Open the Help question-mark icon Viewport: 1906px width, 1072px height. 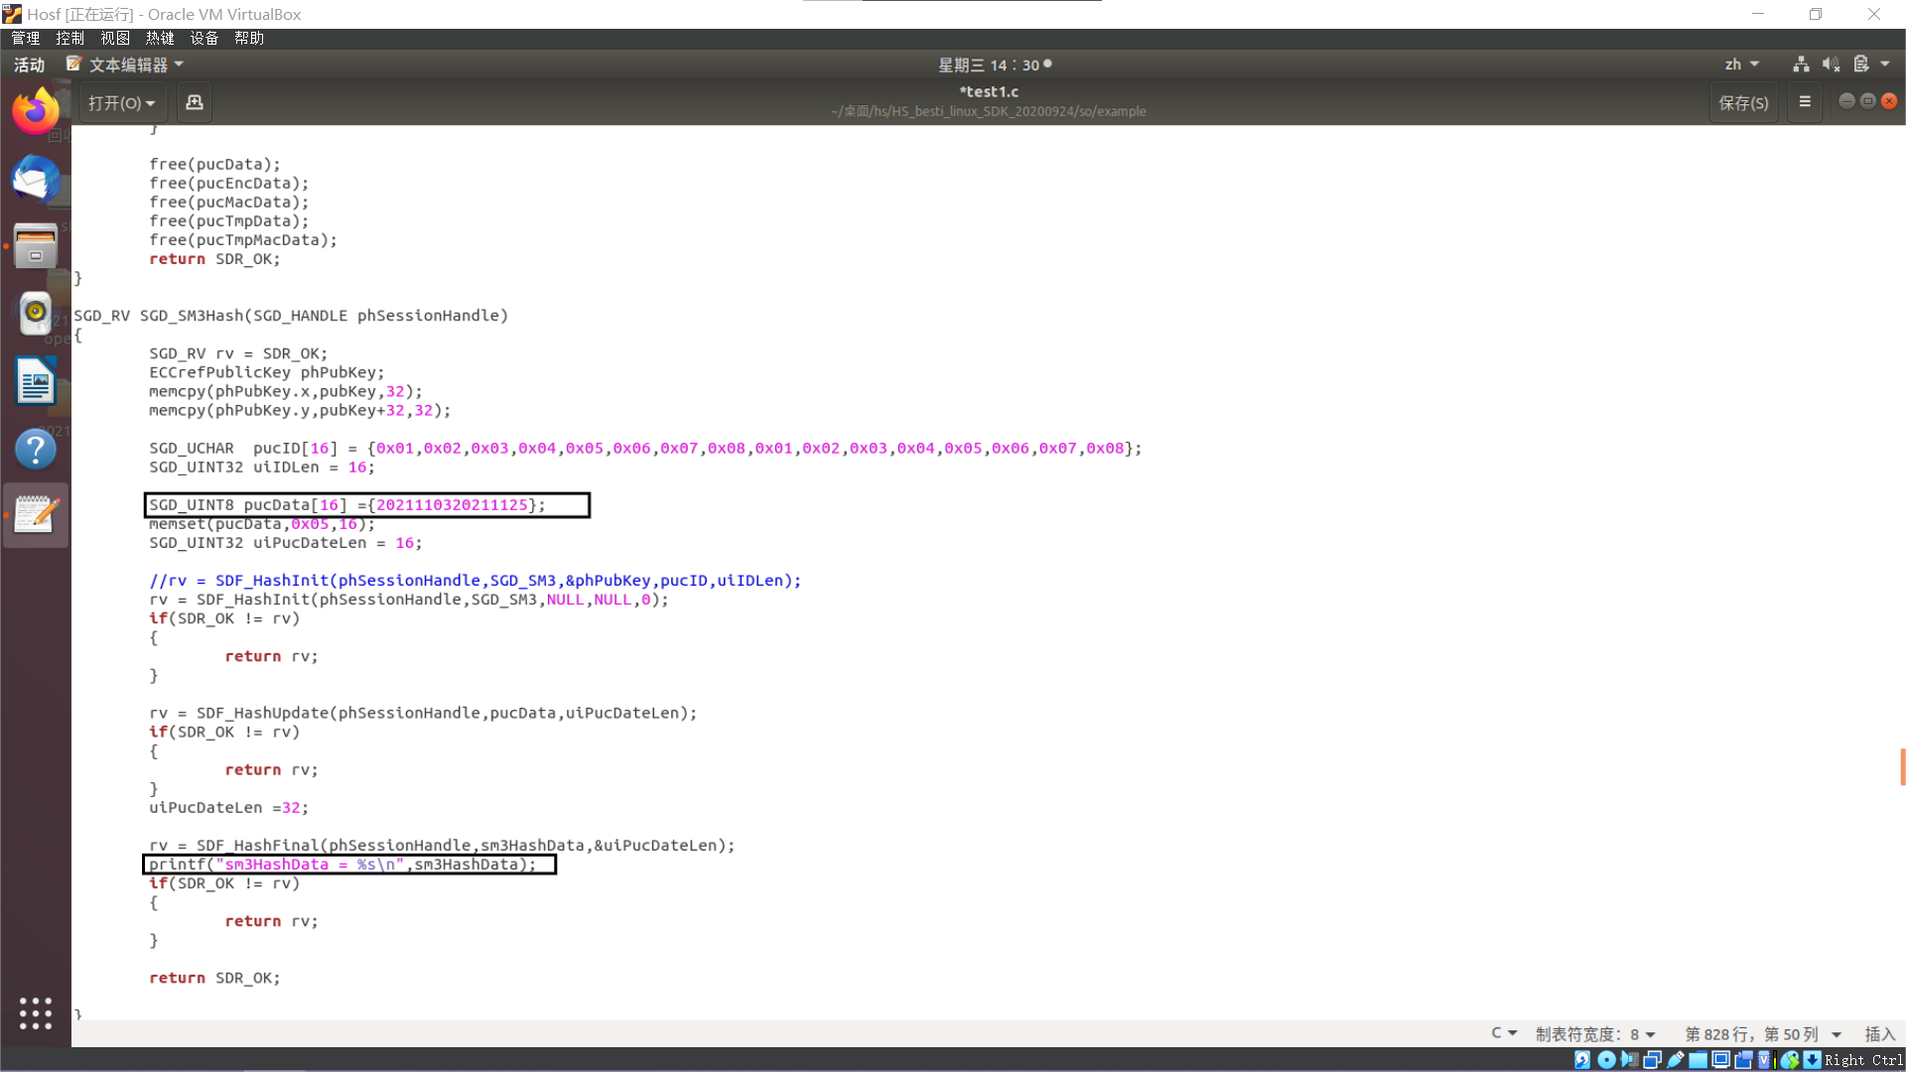click(36, 449)
